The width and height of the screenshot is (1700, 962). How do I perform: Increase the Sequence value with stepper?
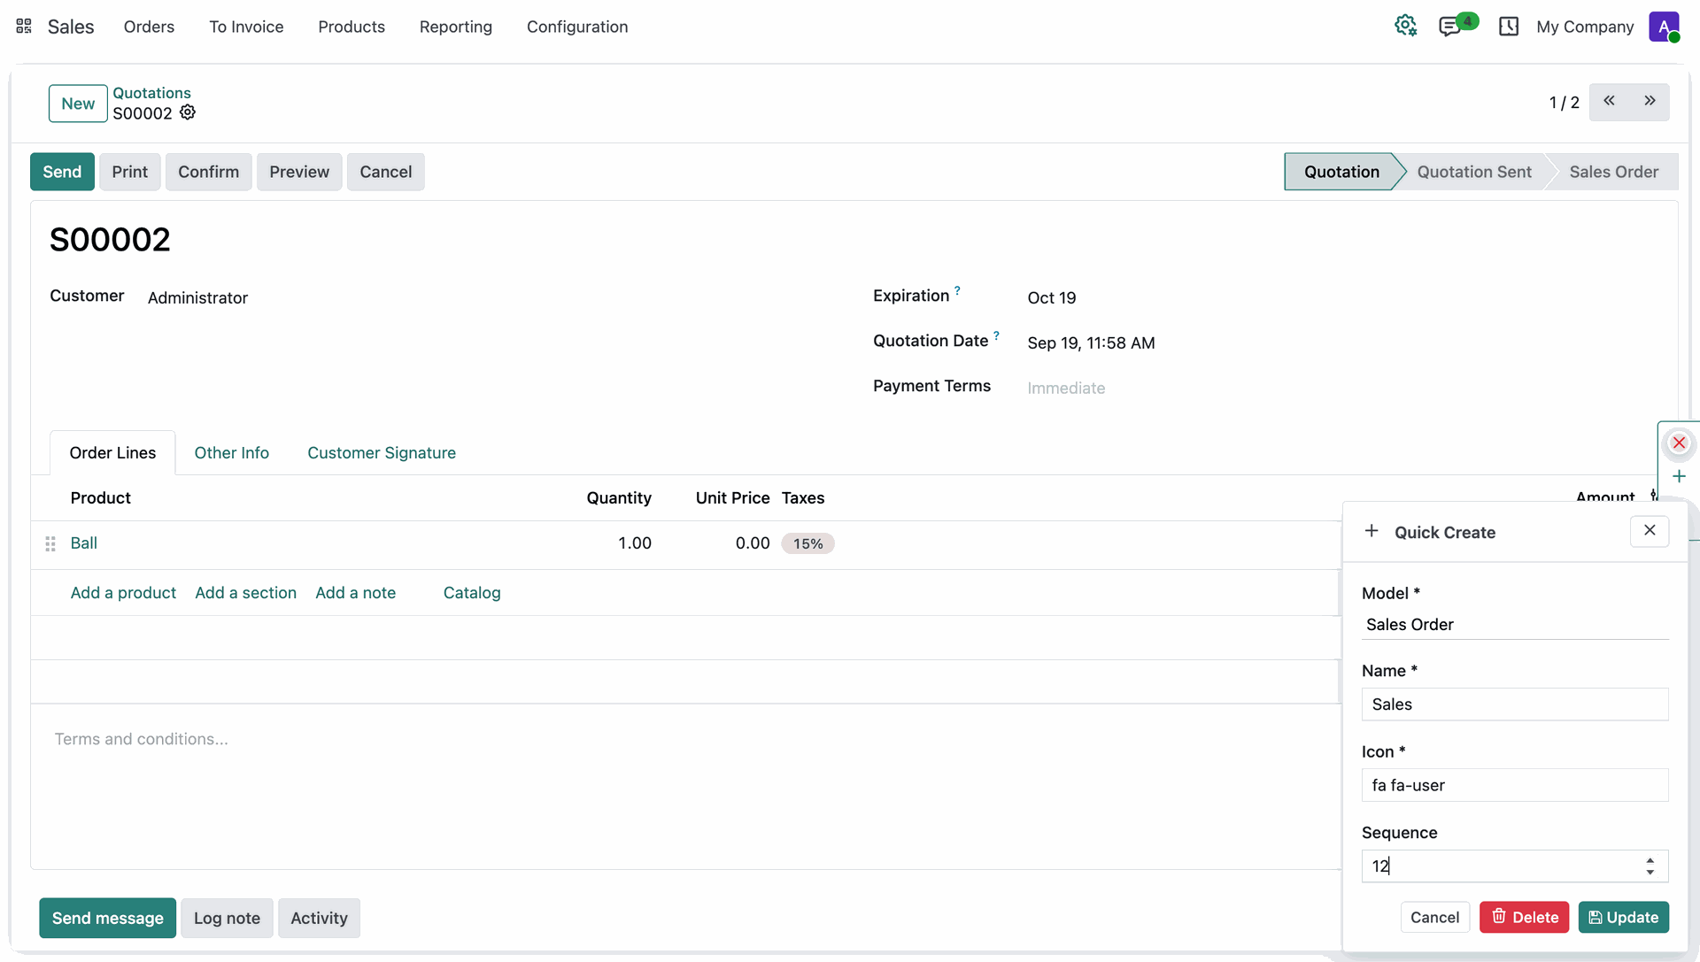(x=1650, y=860)
